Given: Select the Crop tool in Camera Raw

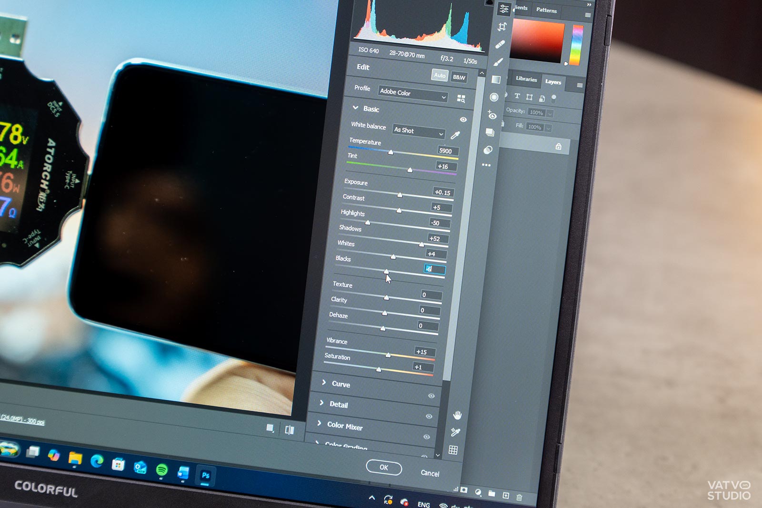Looking at the screenshot, I should [x=502, y=27].
